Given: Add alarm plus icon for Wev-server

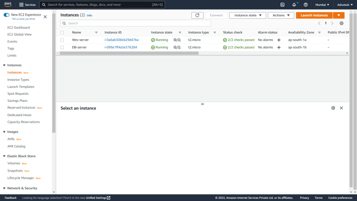Looking at the screenshot, I should tap(279, 40).
